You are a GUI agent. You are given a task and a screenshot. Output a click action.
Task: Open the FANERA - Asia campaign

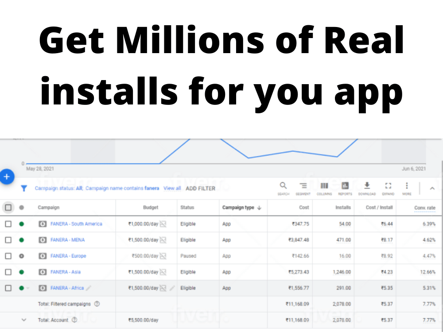tap(66, 272)
